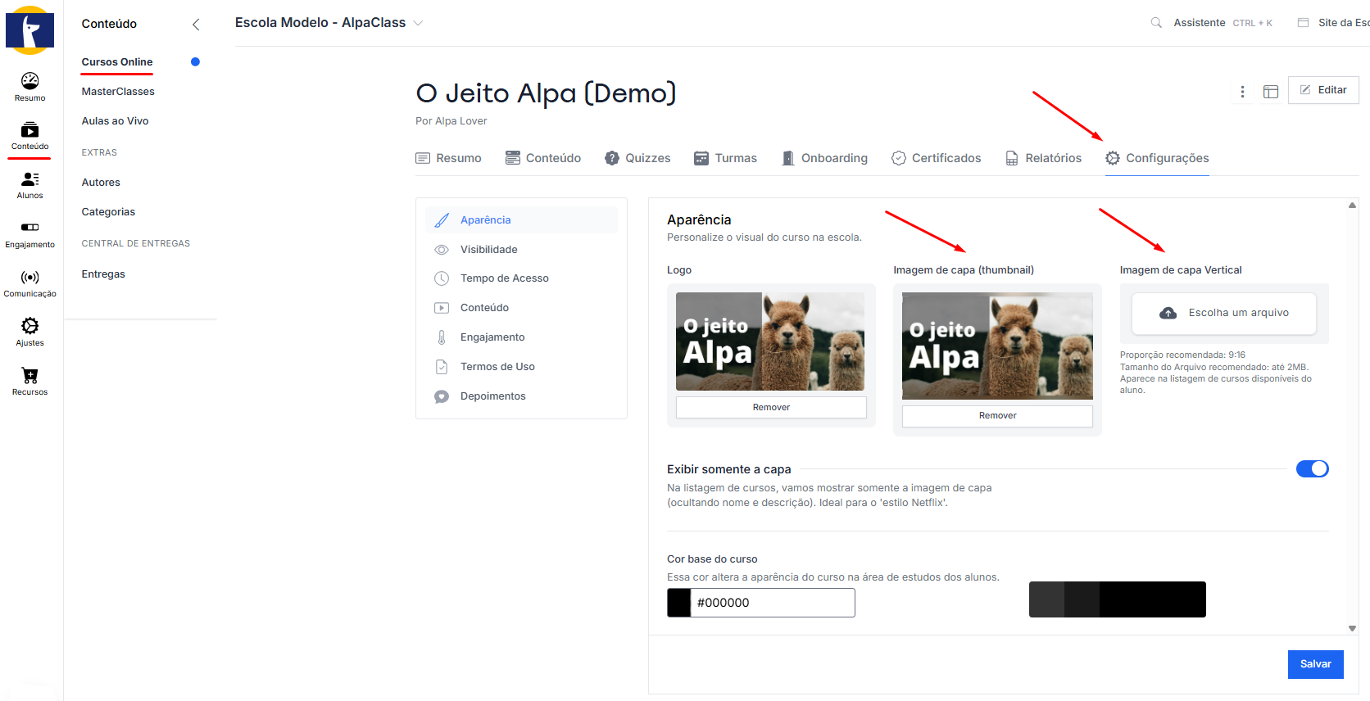1370x701 pixels.
Task: Click the #000000 hex color input field
Action: click(772, 603)
